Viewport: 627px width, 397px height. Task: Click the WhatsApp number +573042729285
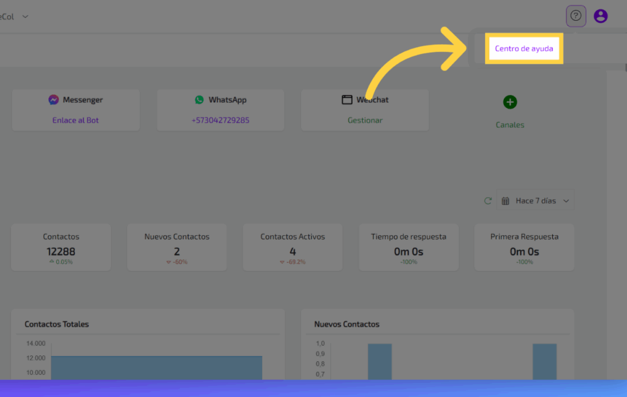click(x=220, y=120)
